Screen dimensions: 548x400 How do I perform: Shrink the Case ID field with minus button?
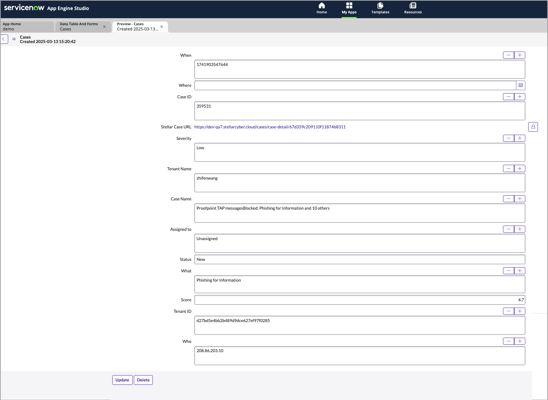point(508,97)
